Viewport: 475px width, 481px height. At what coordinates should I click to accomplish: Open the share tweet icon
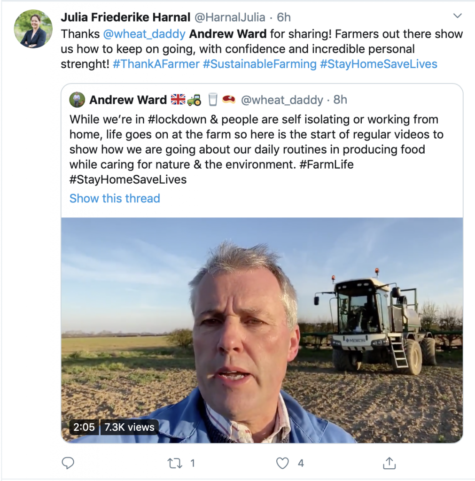(389, 463)
